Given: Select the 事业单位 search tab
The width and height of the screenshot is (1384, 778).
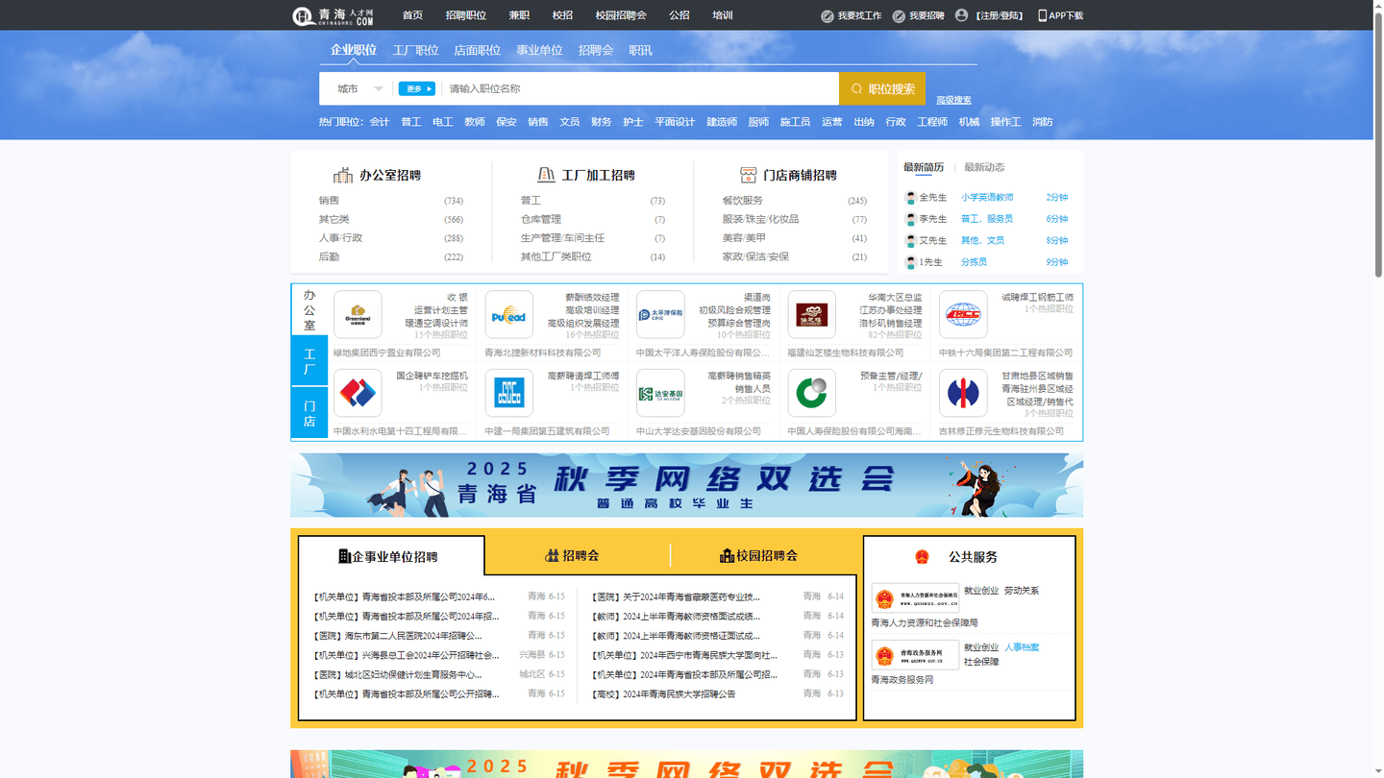Looking at the screenshot, I should [x=539, y=50].
